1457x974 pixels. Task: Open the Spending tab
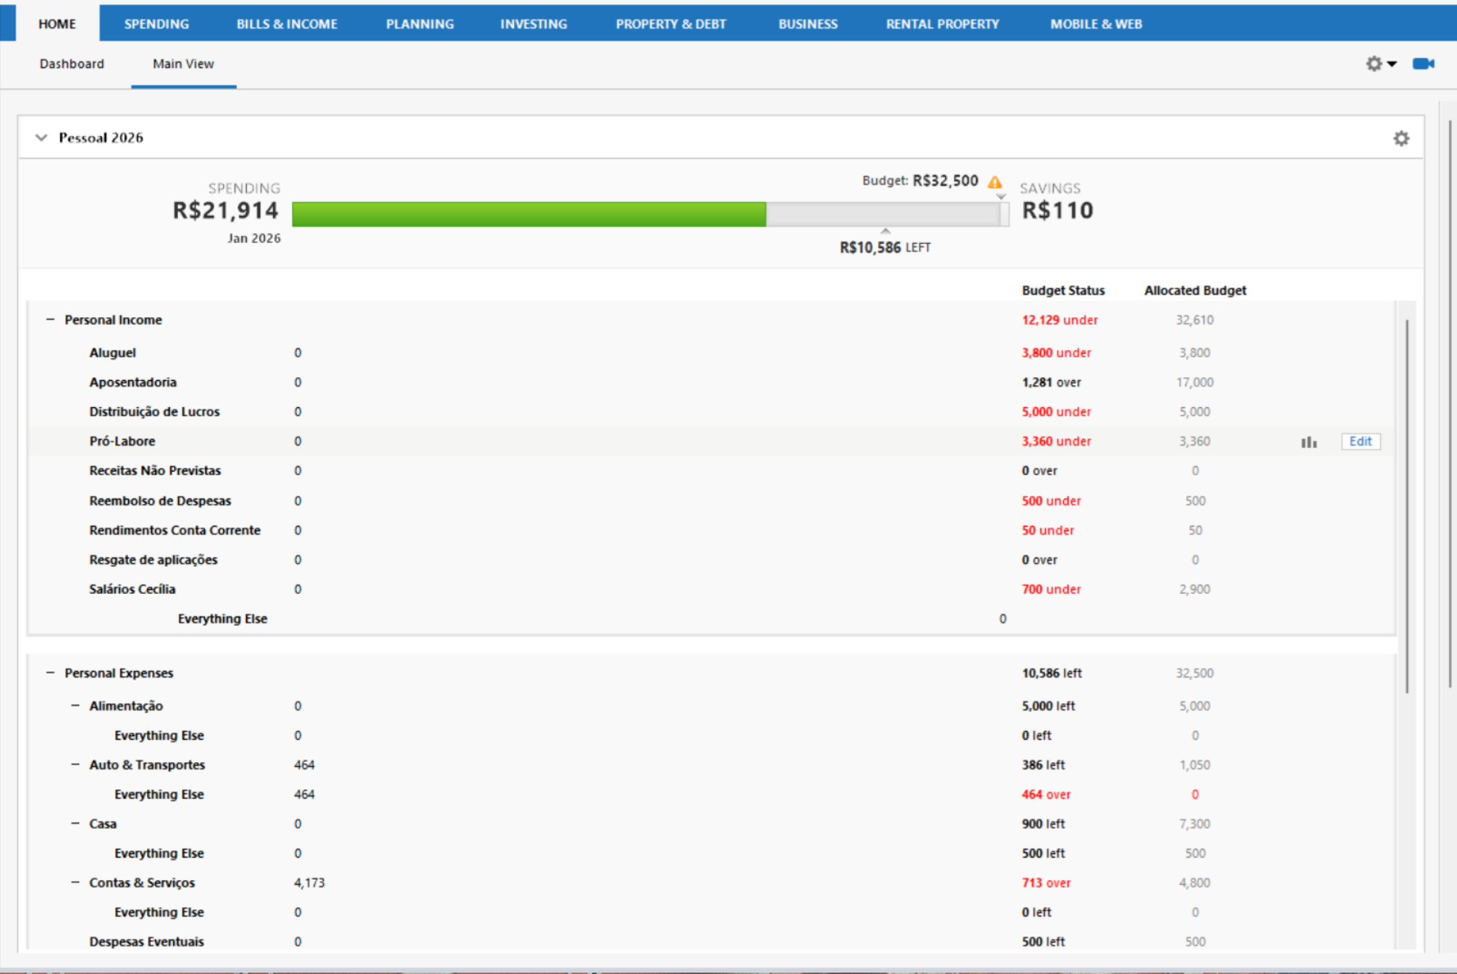tap(156, 23)
